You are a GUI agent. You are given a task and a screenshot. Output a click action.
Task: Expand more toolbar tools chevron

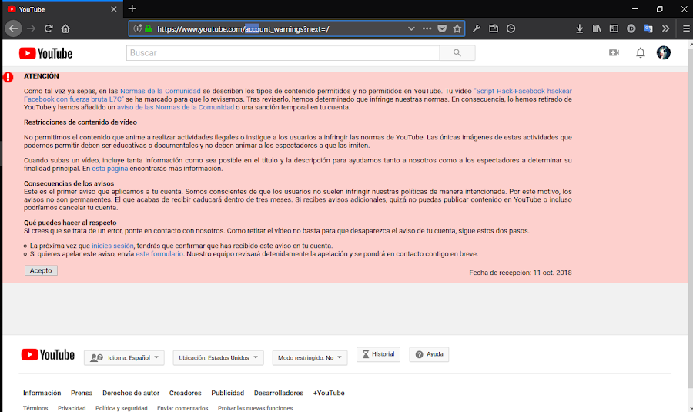coord(665,28)
